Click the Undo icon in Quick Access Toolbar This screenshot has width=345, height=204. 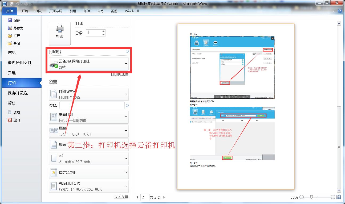17,4
